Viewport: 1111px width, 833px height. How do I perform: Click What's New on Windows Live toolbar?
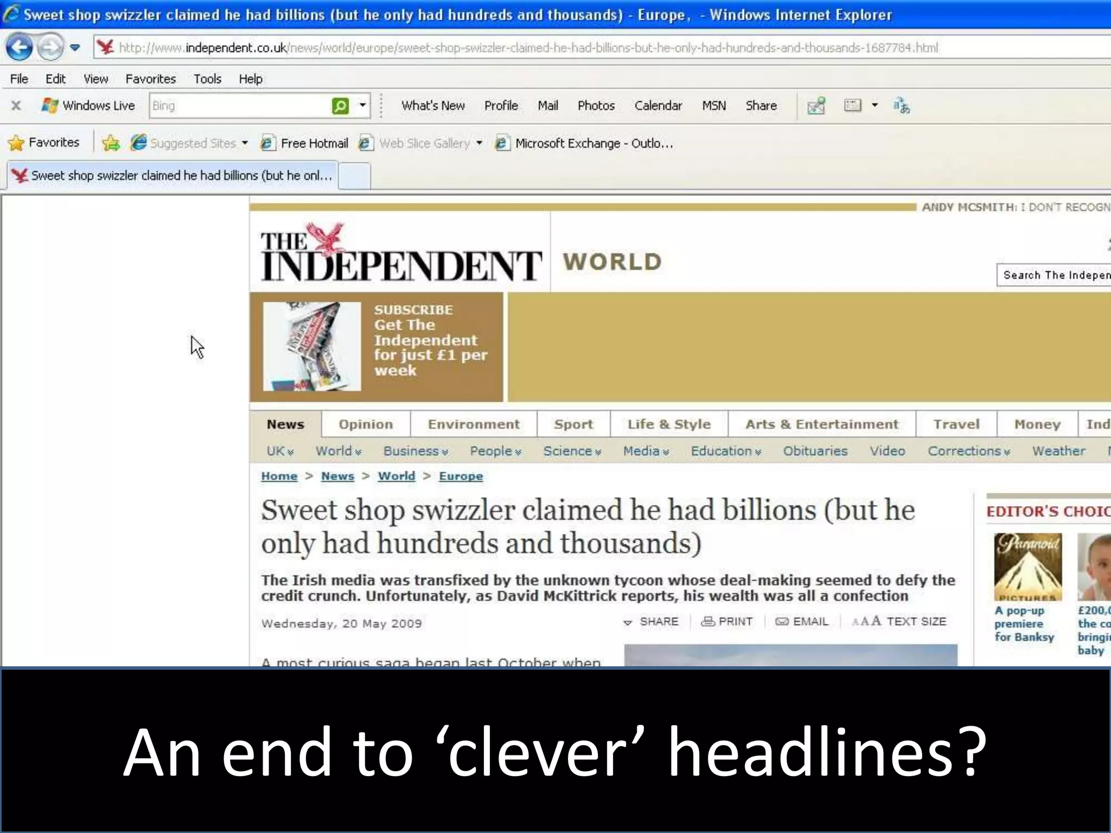tap(433, 106)
